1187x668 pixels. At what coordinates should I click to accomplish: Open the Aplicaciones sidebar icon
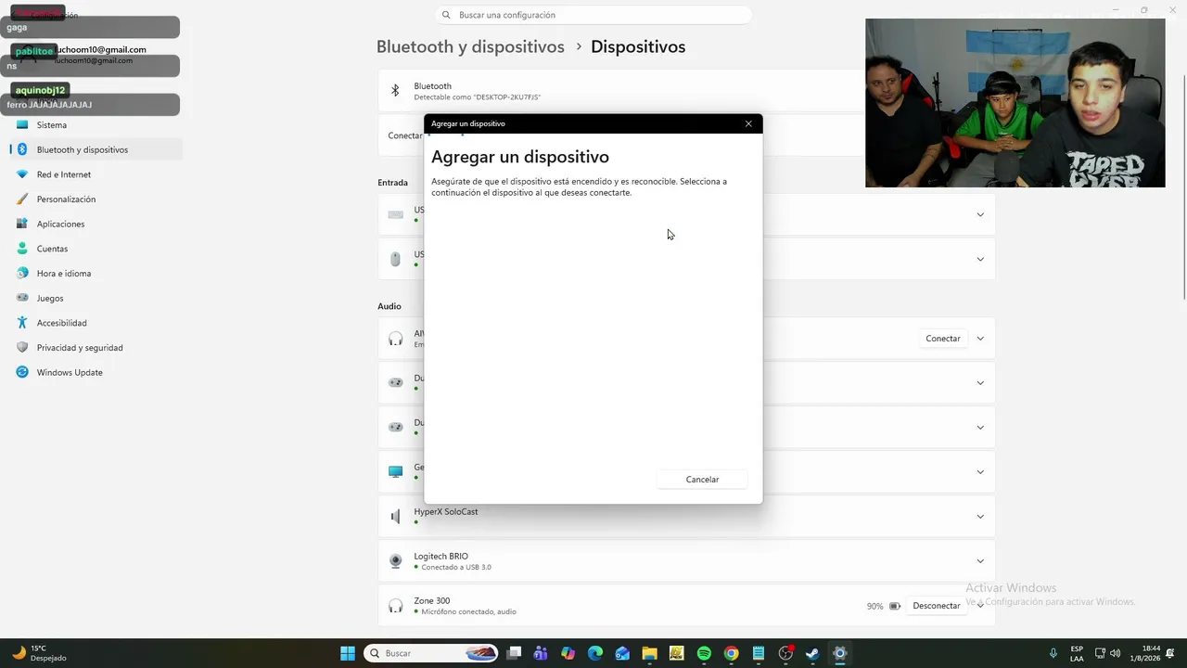[22, 224]
